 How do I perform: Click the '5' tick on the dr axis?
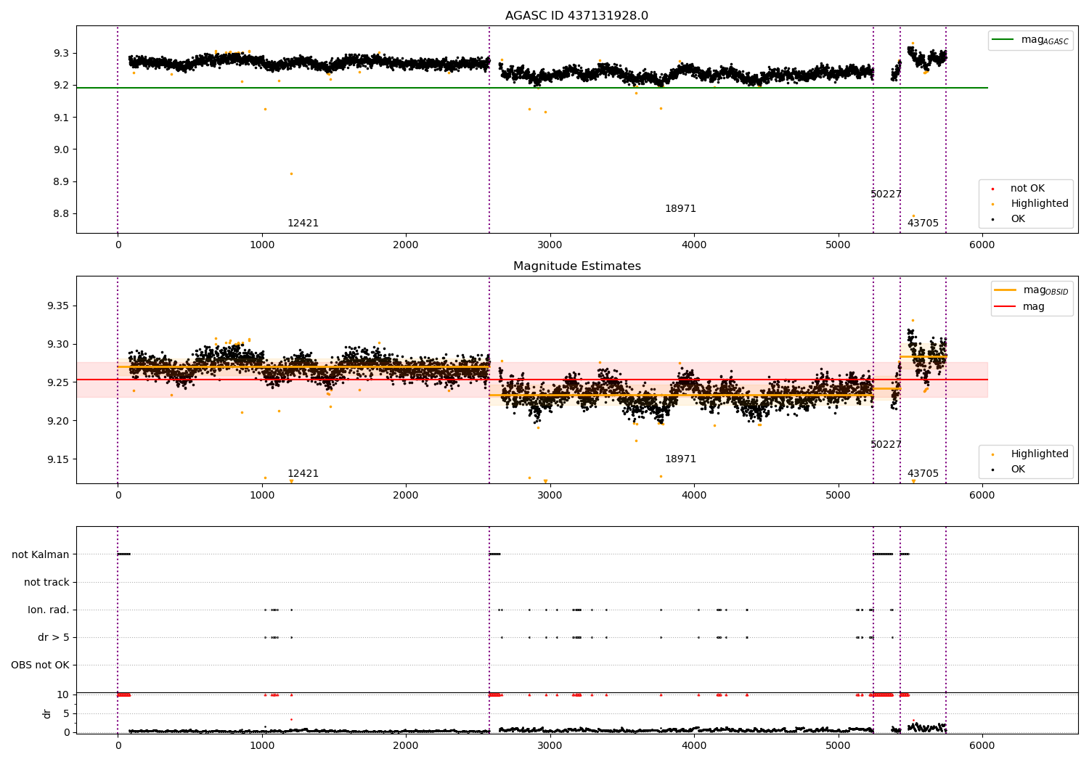66,713
